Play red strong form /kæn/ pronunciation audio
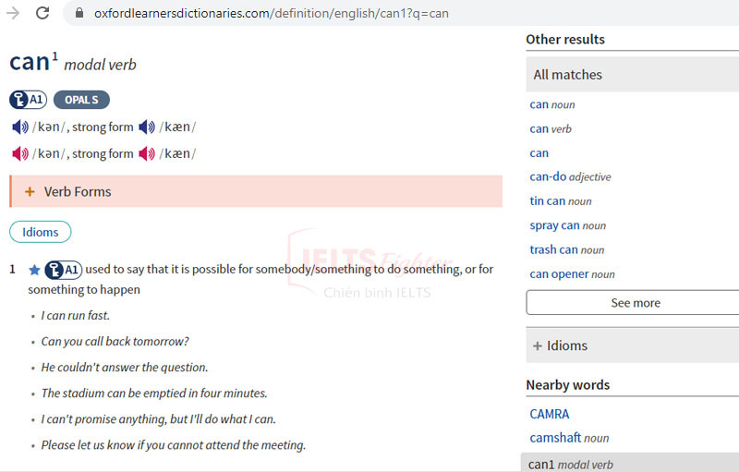Viewport: 739px width, 472px height. coord(146,153)
